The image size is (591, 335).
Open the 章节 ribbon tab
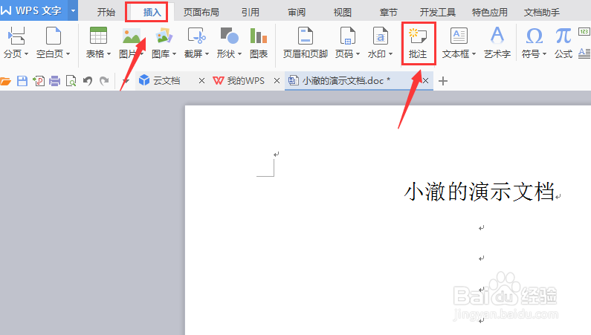[x=389, y=13]
